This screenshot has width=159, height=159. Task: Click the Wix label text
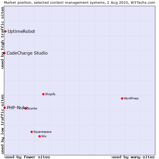(x=44, y=136)
